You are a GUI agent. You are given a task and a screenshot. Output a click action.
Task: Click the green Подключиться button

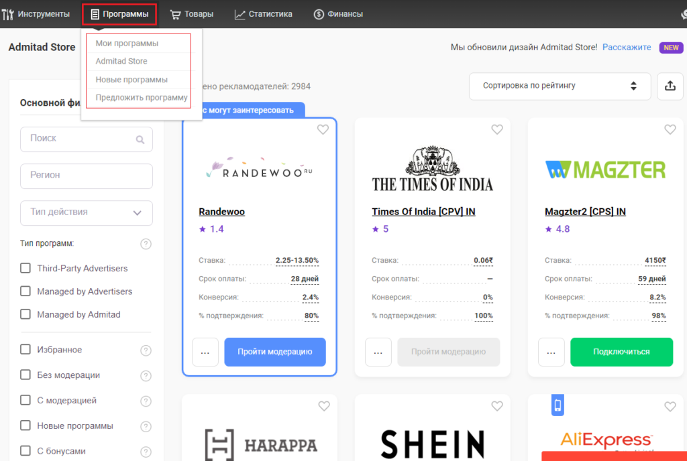click(x=621, y=352)
